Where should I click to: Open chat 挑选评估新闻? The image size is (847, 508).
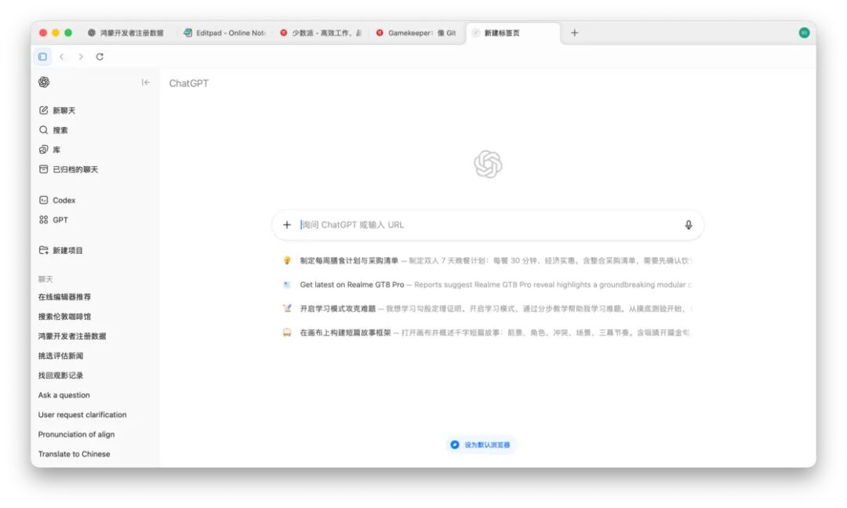[x=60, y=356]
